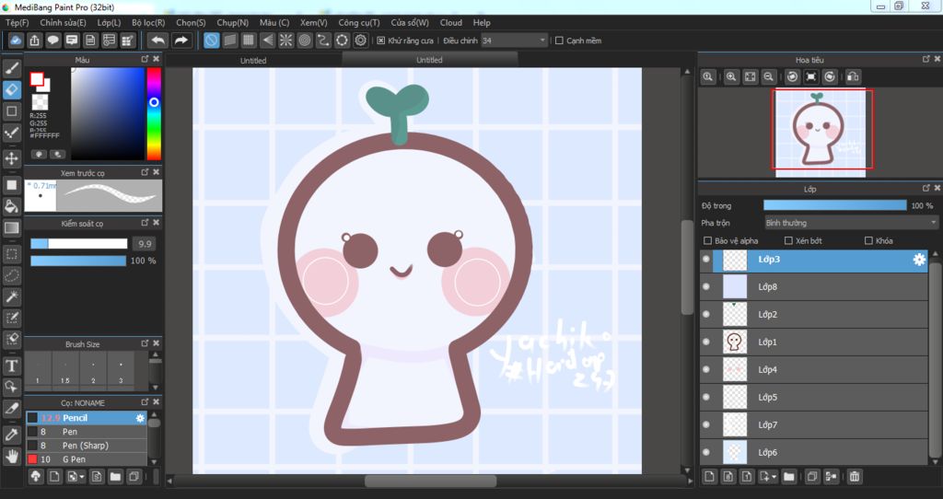Hide layer Lớp4 visibility dot
Image resolution: width=943 pixels, height=499 pixels.
706,369
